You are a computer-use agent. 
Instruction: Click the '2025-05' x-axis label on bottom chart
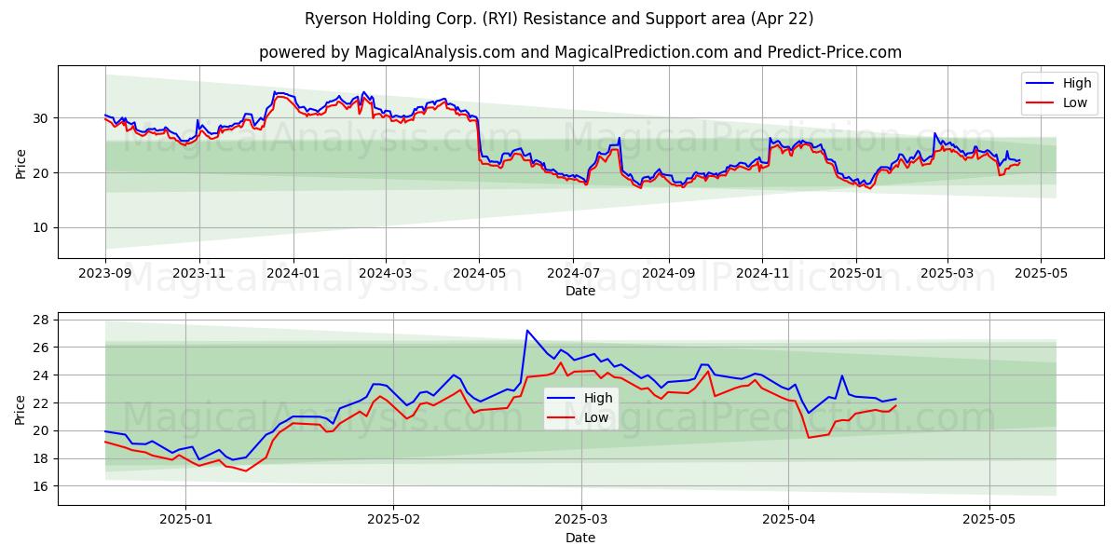coord(989,521)
